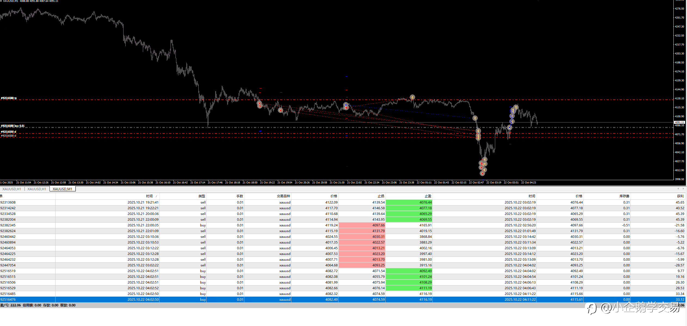The image size is (687, 326).
Task: Click the blue buy-entry arrow marker near 4086
Action: coord(509,127)
